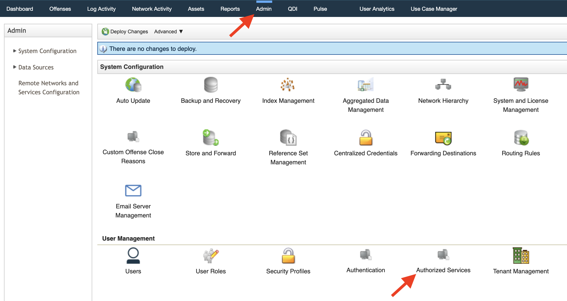
Task: Open Tenant Management building icon
Action: tap(521, 256)
